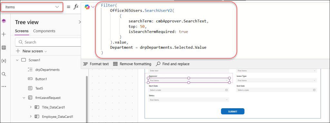Image resolution: width=330 pixels, height=123 pixels.
Task: Select Button1 in the tree view
Action: coord(41,79)
